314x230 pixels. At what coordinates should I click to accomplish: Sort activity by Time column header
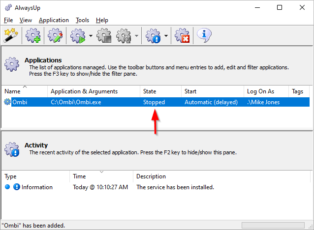click(101, 176)
